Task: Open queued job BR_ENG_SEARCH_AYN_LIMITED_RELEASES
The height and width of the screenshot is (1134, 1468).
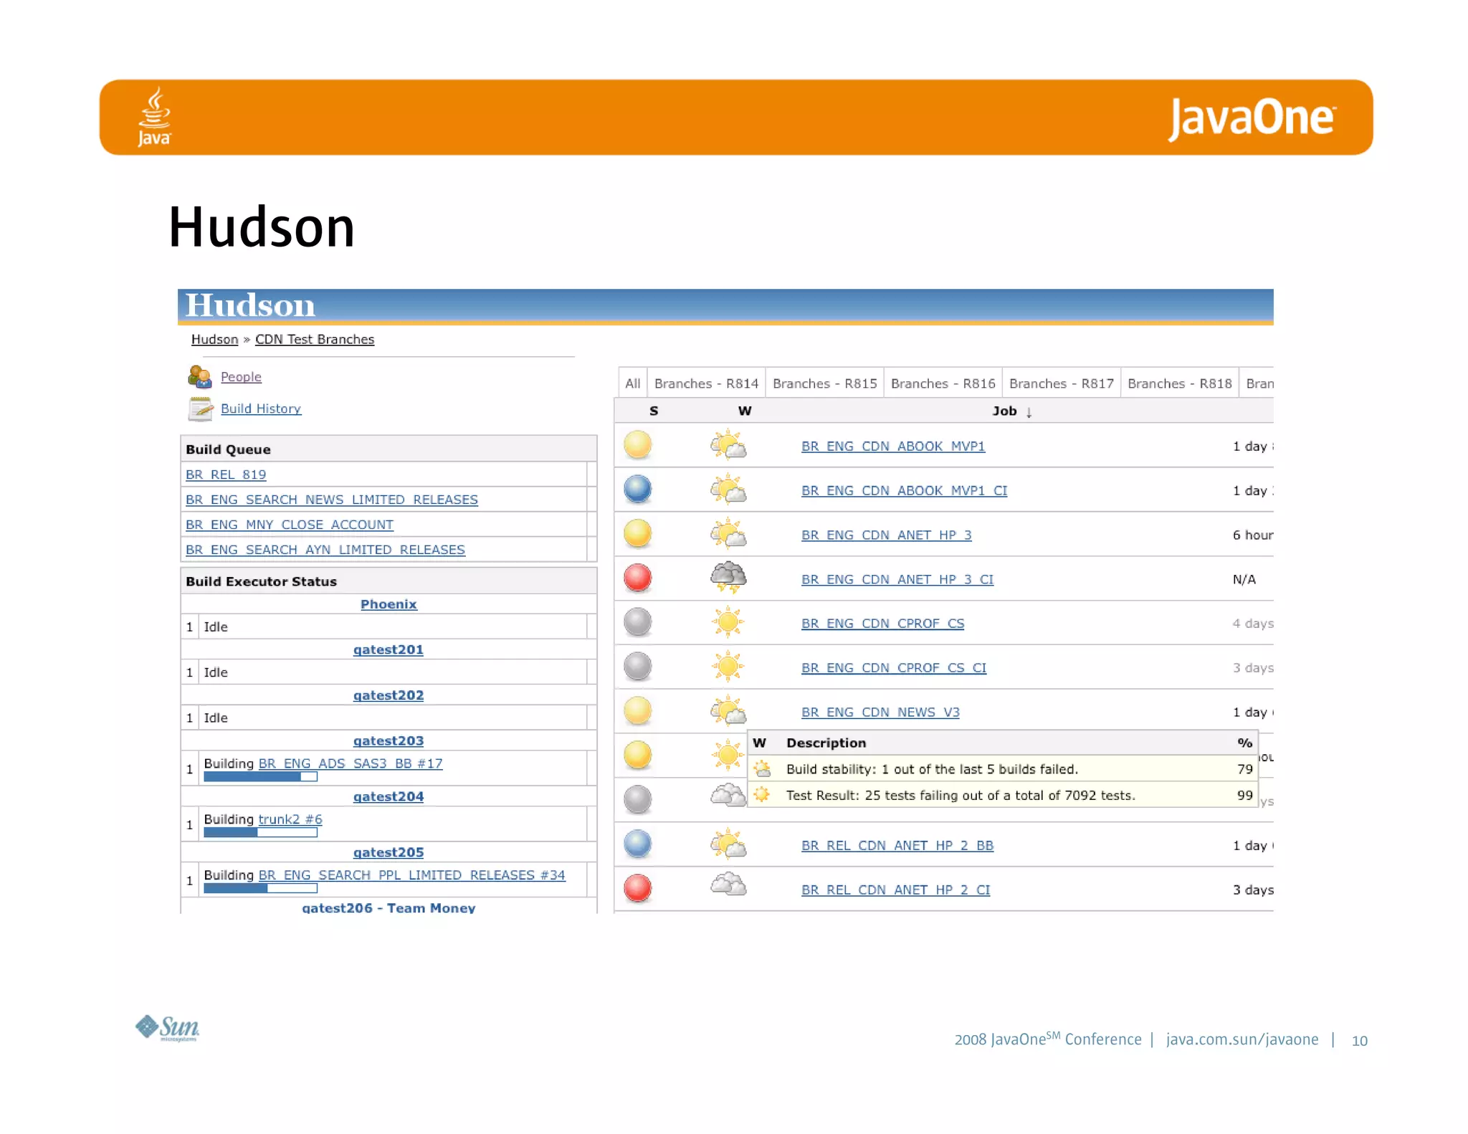Action: [325, 550]
